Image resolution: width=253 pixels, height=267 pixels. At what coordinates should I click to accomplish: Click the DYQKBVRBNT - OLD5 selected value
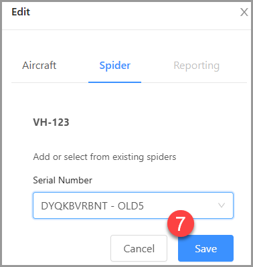[x=92, y=206]
